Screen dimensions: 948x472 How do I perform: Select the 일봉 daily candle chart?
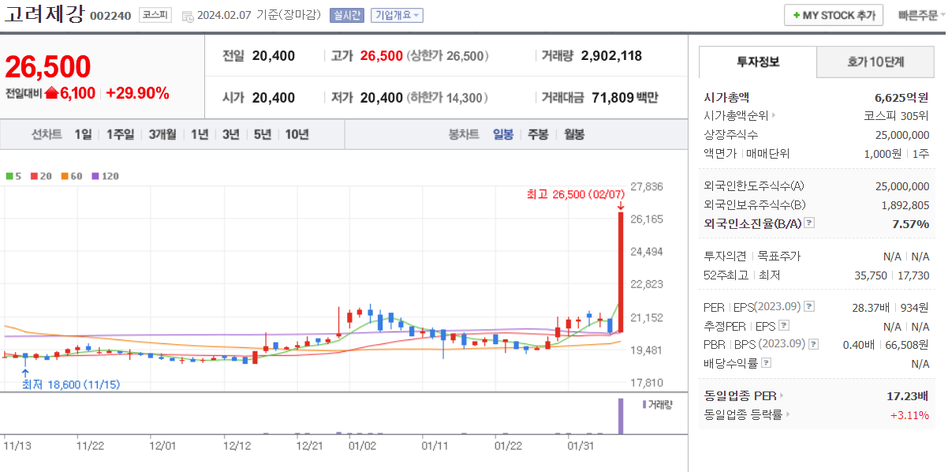[x=503, y=134]
